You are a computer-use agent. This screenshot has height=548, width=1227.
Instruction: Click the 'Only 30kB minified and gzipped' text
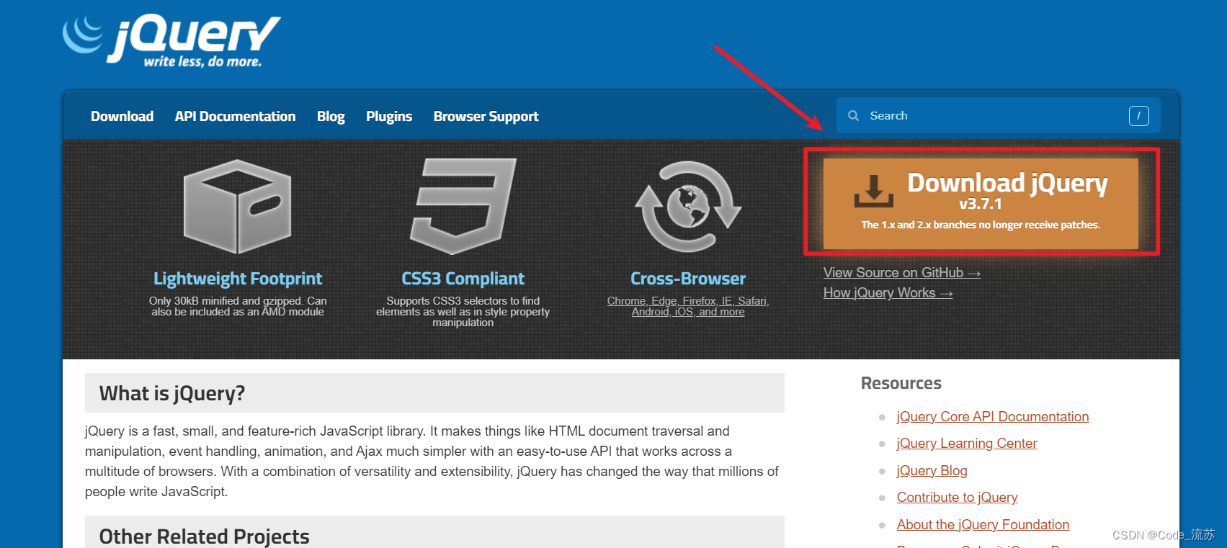pos(238,306)
